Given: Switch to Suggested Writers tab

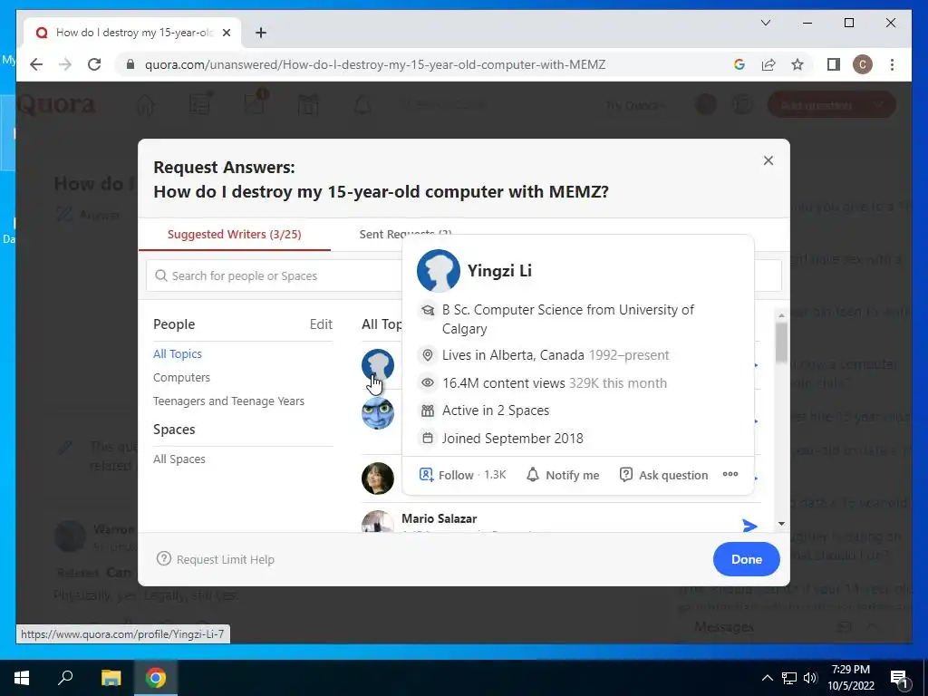Looking at the screenshot, I should pos(235,235).
